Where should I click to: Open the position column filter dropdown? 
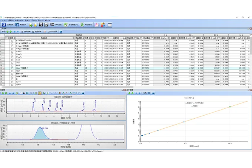(90, 38)
